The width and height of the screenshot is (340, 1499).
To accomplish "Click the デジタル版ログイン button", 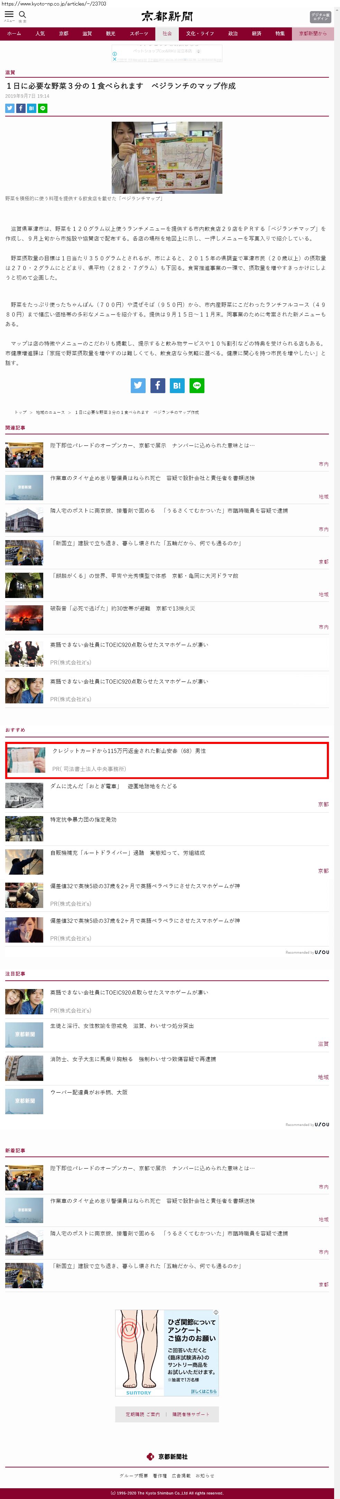I will 320,17.
